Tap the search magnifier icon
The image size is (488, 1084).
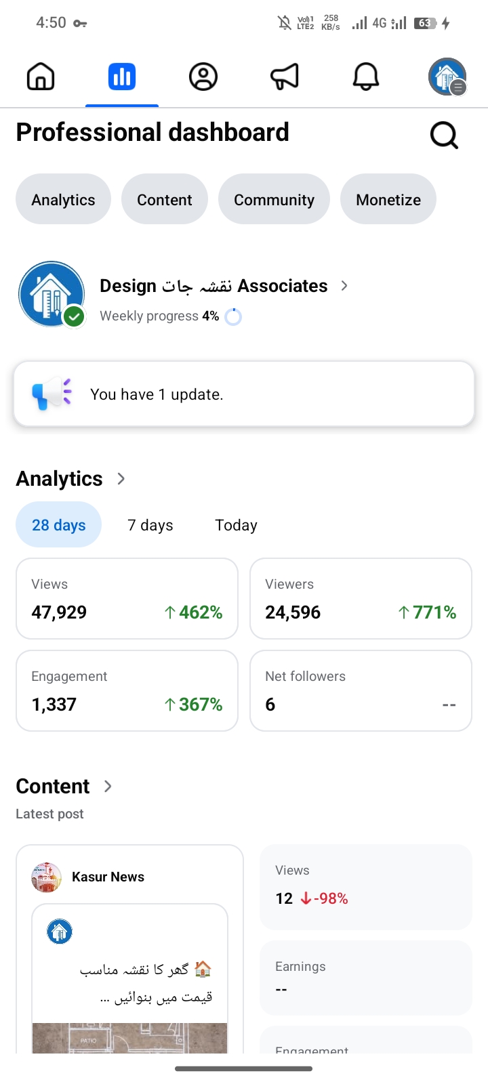click(445, 135)
